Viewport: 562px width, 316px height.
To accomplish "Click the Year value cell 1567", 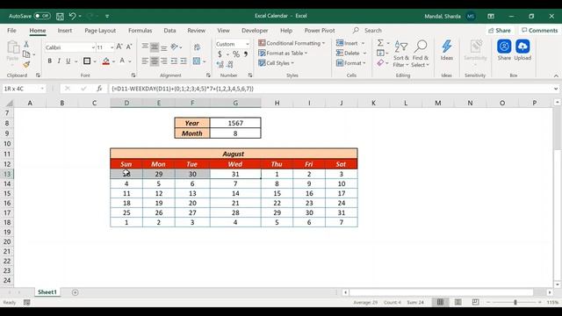I will [235, 123].
